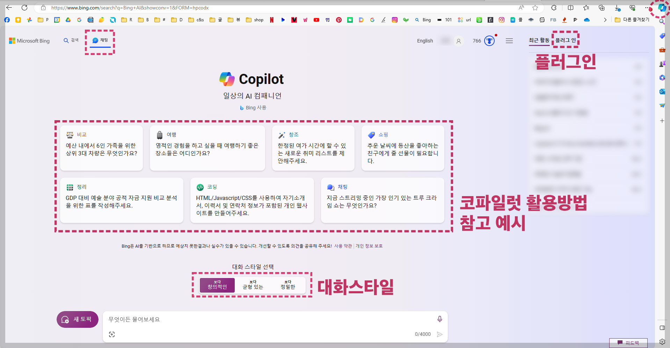Screen dimensions: 670x348
Task: Open the Bing bookmark
Action: coord(423,20)
